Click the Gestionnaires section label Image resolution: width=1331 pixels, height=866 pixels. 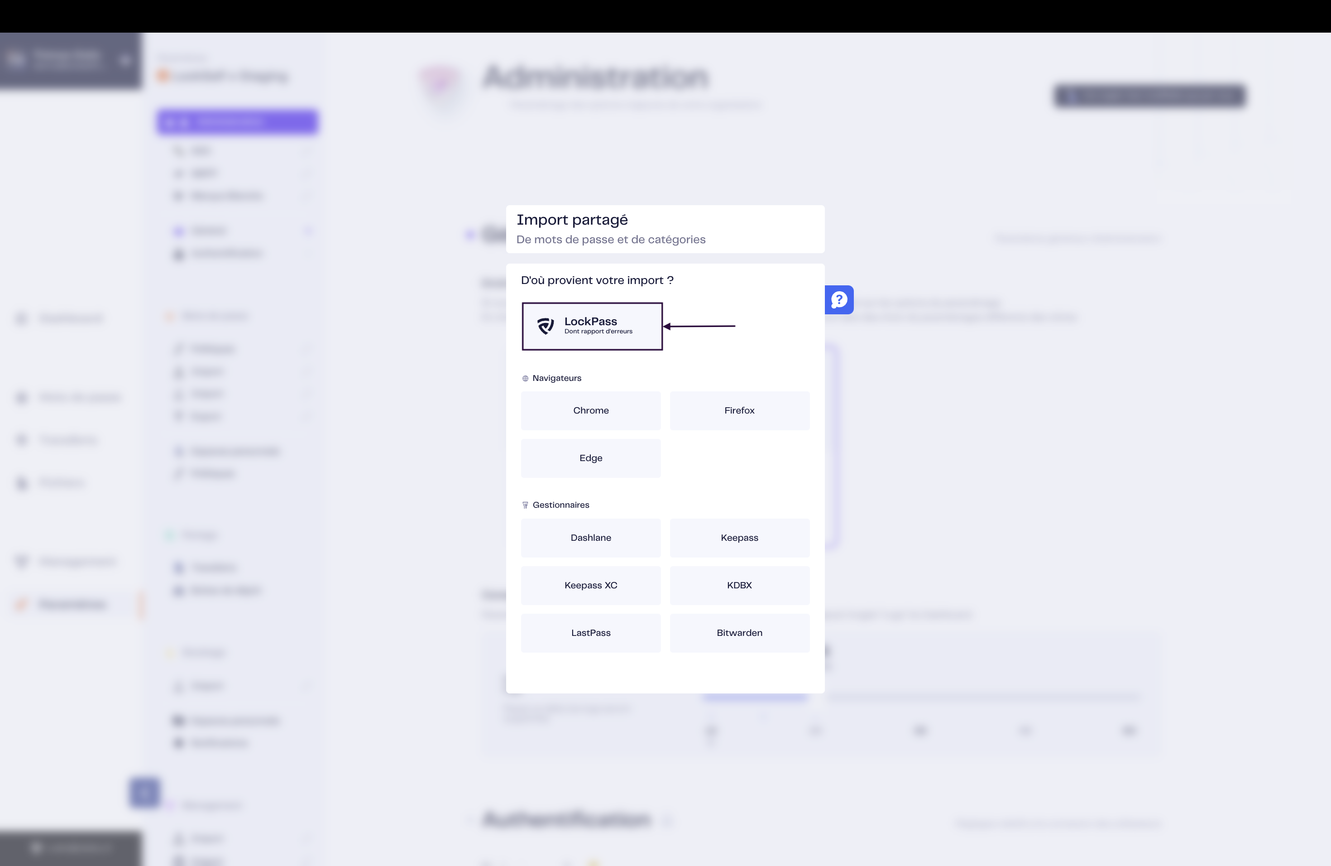(x=561, y=505)
